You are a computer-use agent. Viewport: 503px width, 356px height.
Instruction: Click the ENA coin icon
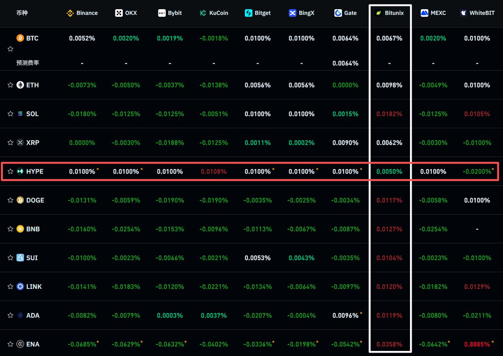click(20, 344)
